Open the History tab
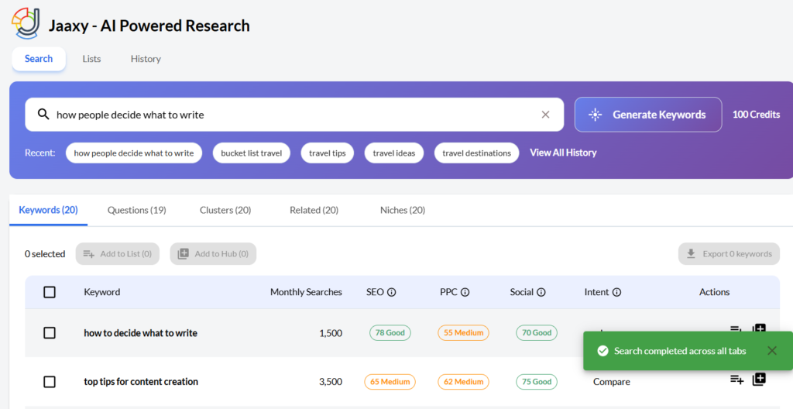 (146, 59)
